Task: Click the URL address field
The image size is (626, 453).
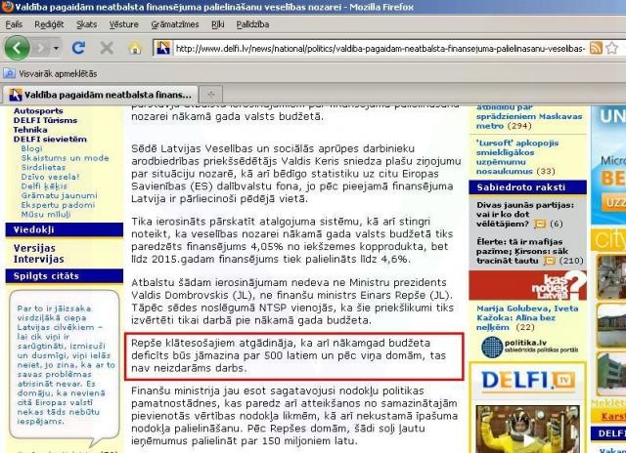Action: coord(372,47)
